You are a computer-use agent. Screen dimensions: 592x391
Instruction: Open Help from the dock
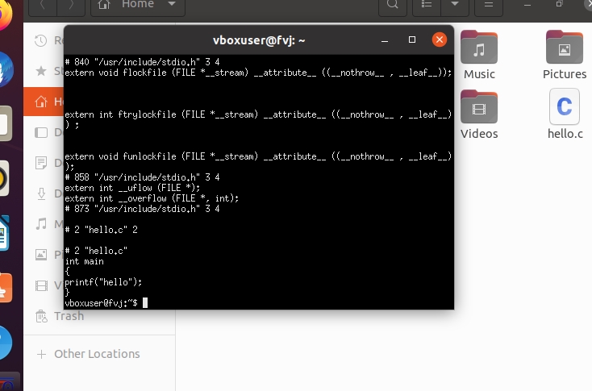coord(6,343)
